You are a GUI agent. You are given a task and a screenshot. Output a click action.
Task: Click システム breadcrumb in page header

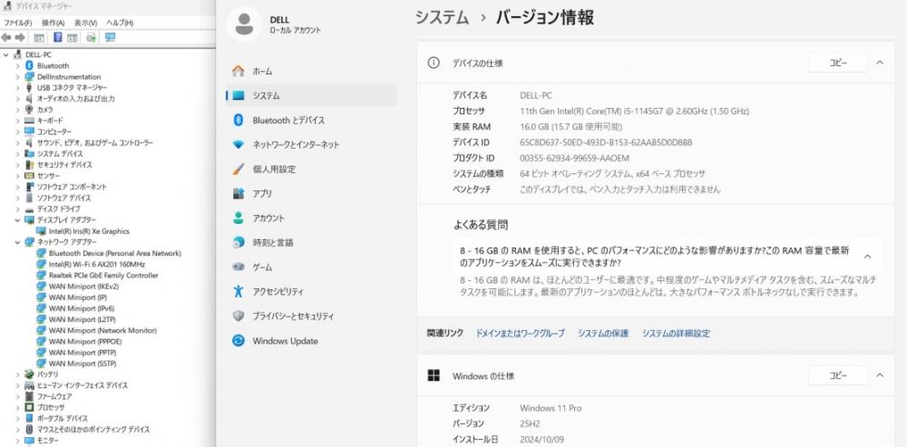[442, 17]
